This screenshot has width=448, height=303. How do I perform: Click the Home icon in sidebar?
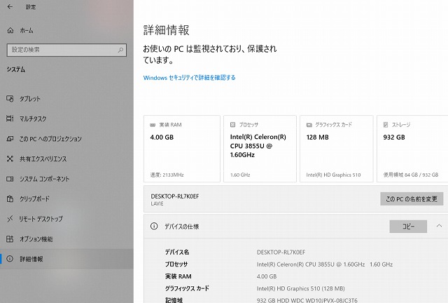tap(10, 31)
